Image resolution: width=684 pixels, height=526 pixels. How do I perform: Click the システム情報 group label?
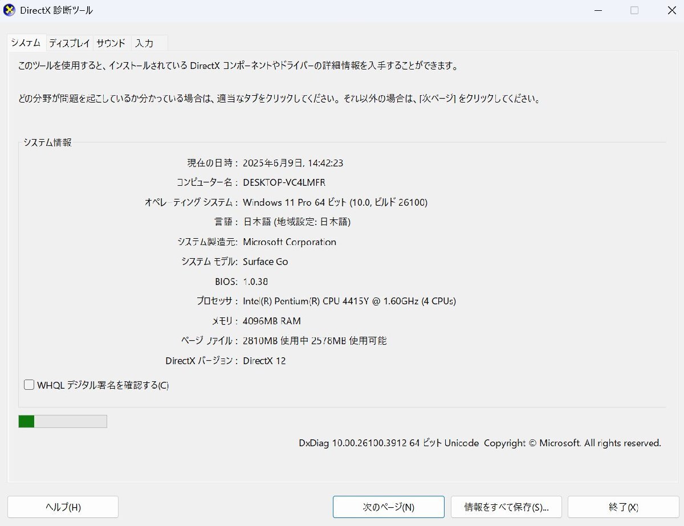click(47, 142)
